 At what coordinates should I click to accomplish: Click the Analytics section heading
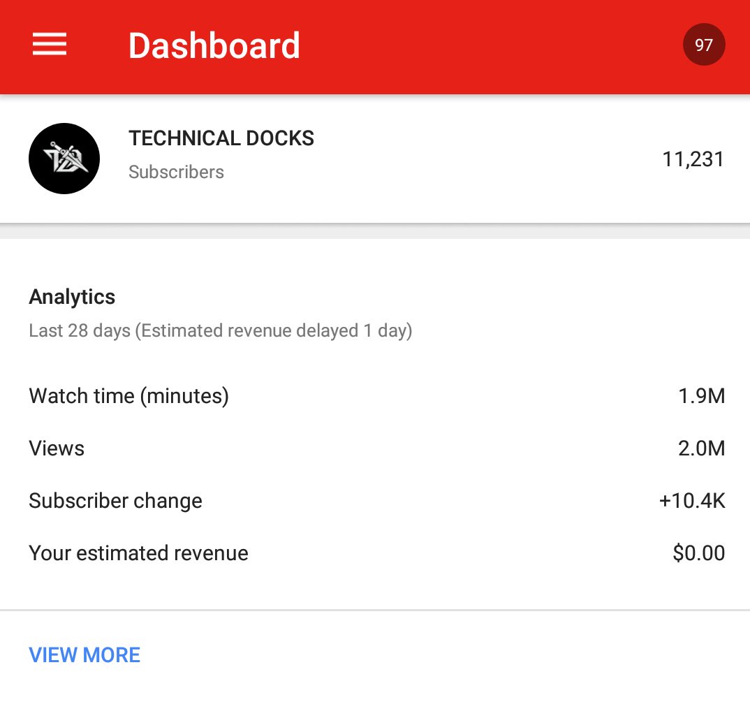72,297
